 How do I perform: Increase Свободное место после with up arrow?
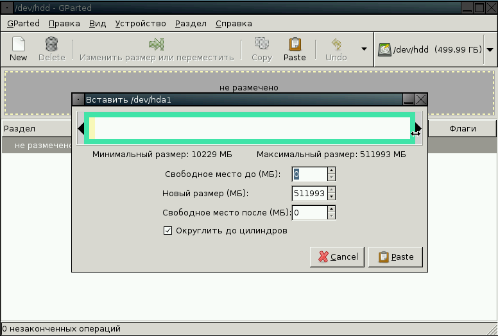(x=331, y=209)
